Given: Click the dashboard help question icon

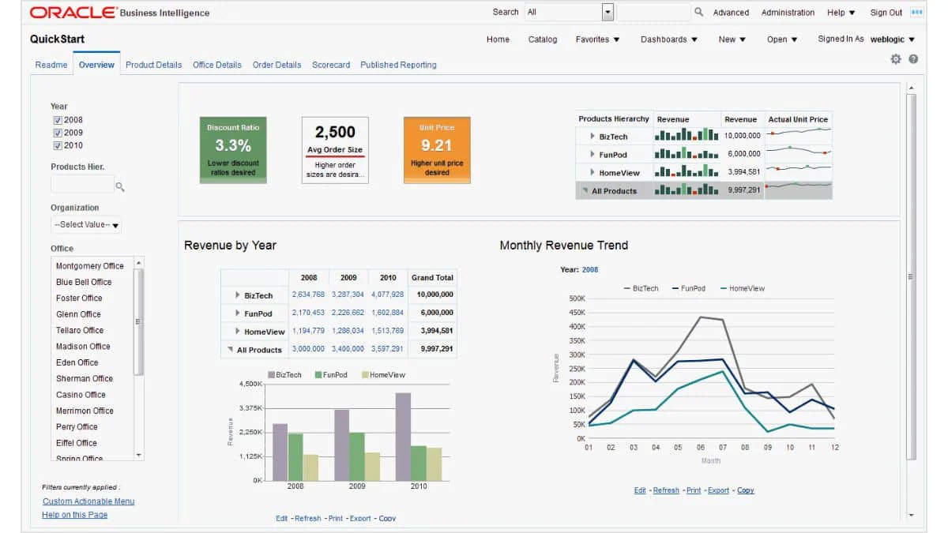Looking at the screenshot, I should click(913, 59).
